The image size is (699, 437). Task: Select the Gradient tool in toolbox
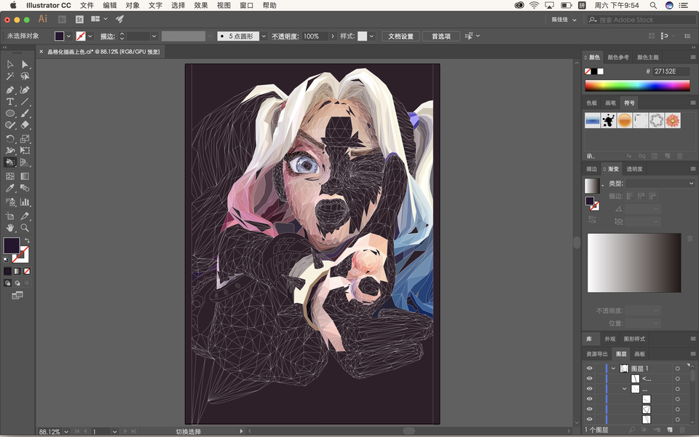[25, 176]
